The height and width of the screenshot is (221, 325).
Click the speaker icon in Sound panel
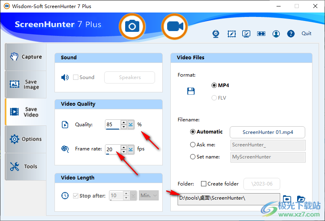(x=65, y=77)
